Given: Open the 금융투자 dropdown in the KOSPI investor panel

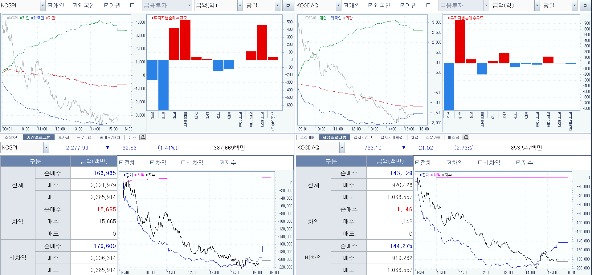Looking at the screenshot, I should pos(190,5).
